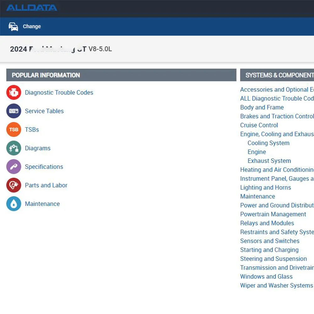
Task: Open the TSBs link
Action: [x=32, y=130]
